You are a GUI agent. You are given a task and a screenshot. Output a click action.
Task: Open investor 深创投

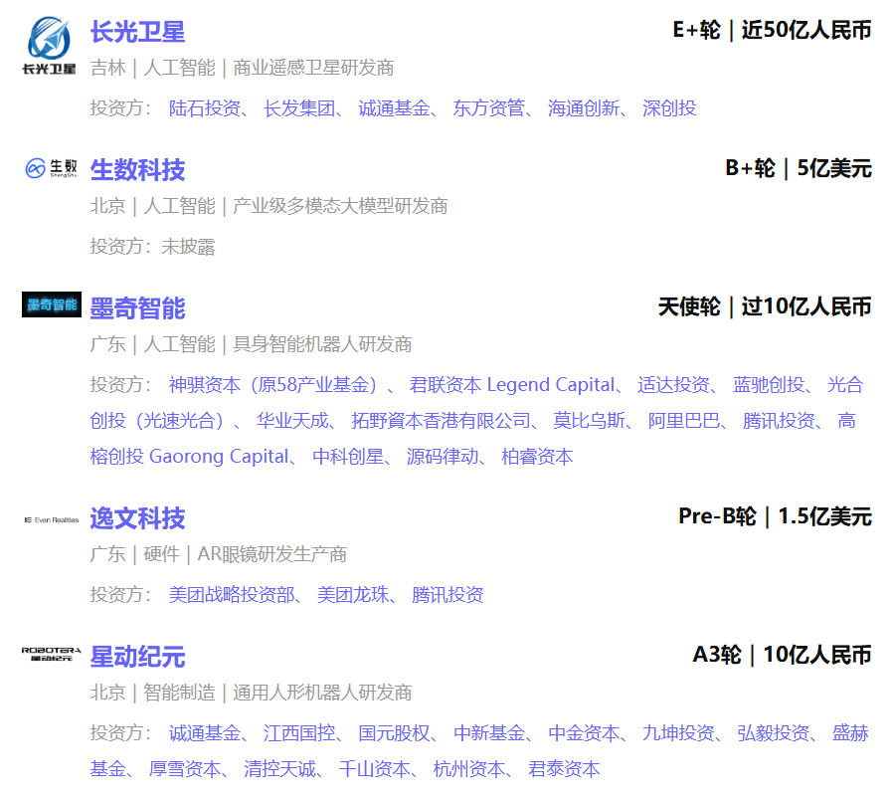669,107
